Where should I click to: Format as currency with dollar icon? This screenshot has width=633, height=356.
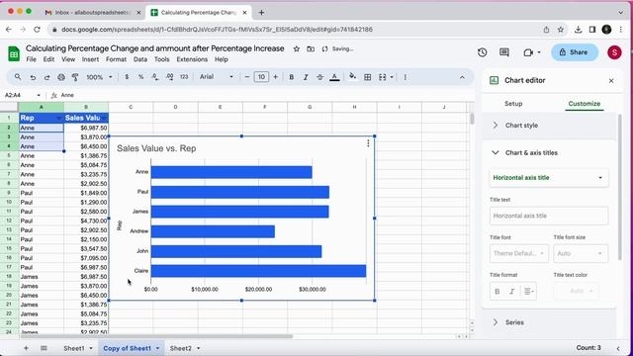[127, 77]
